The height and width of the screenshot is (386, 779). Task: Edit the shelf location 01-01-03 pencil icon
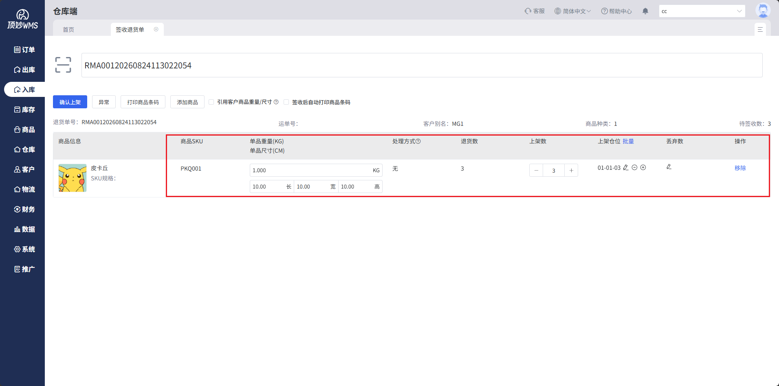[626, 167]
